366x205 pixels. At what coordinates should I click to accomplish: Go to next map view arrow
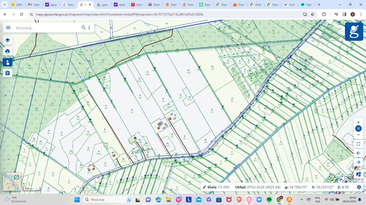(x=358, y=162)
